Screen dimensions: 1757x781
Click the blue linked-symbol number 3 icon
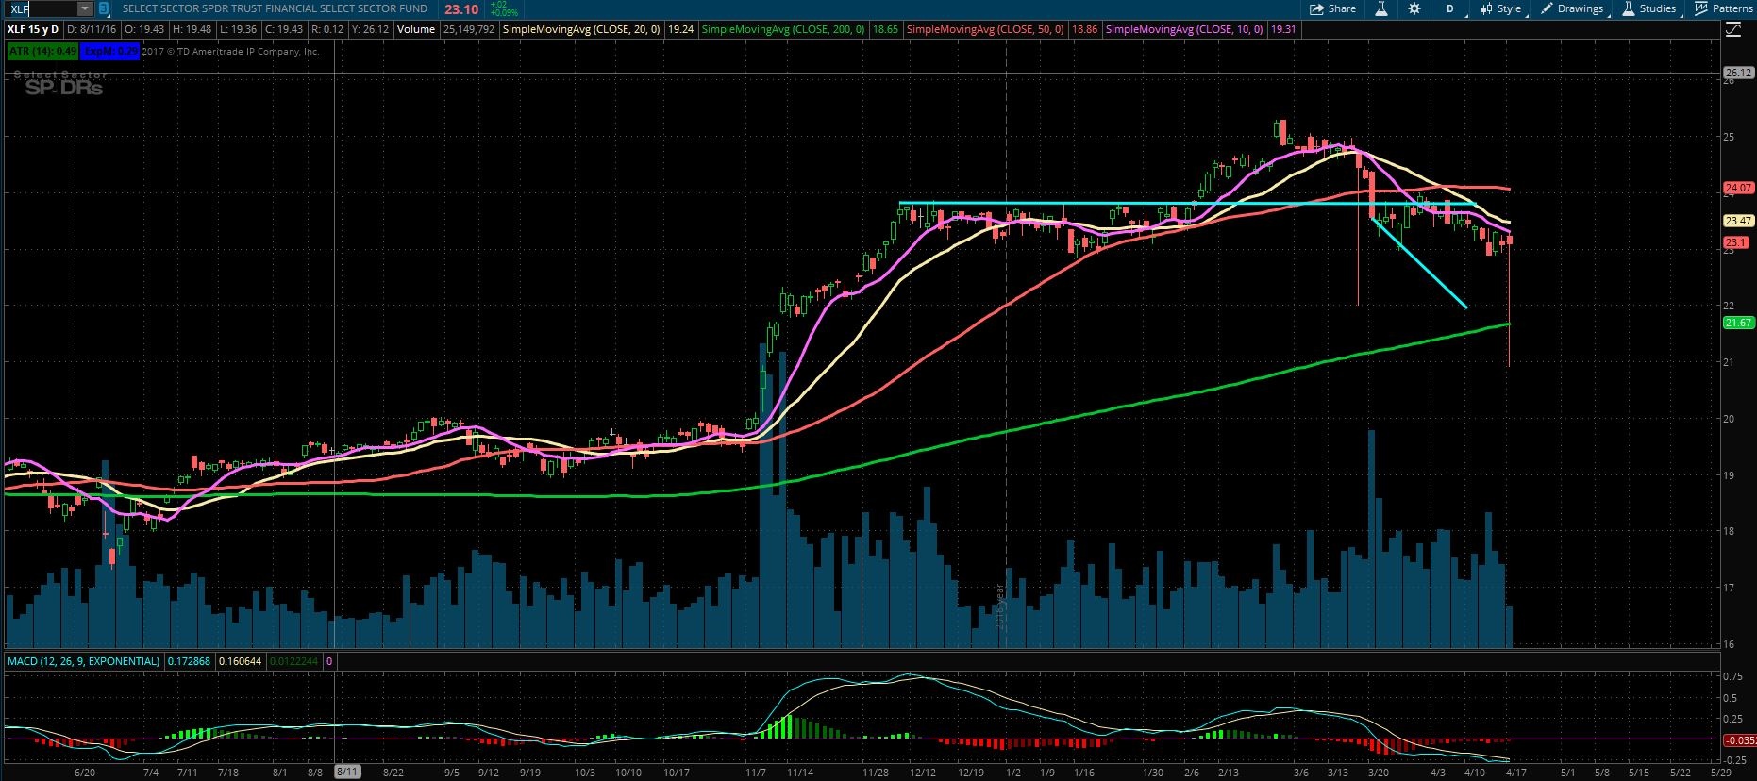pos(104,8)
